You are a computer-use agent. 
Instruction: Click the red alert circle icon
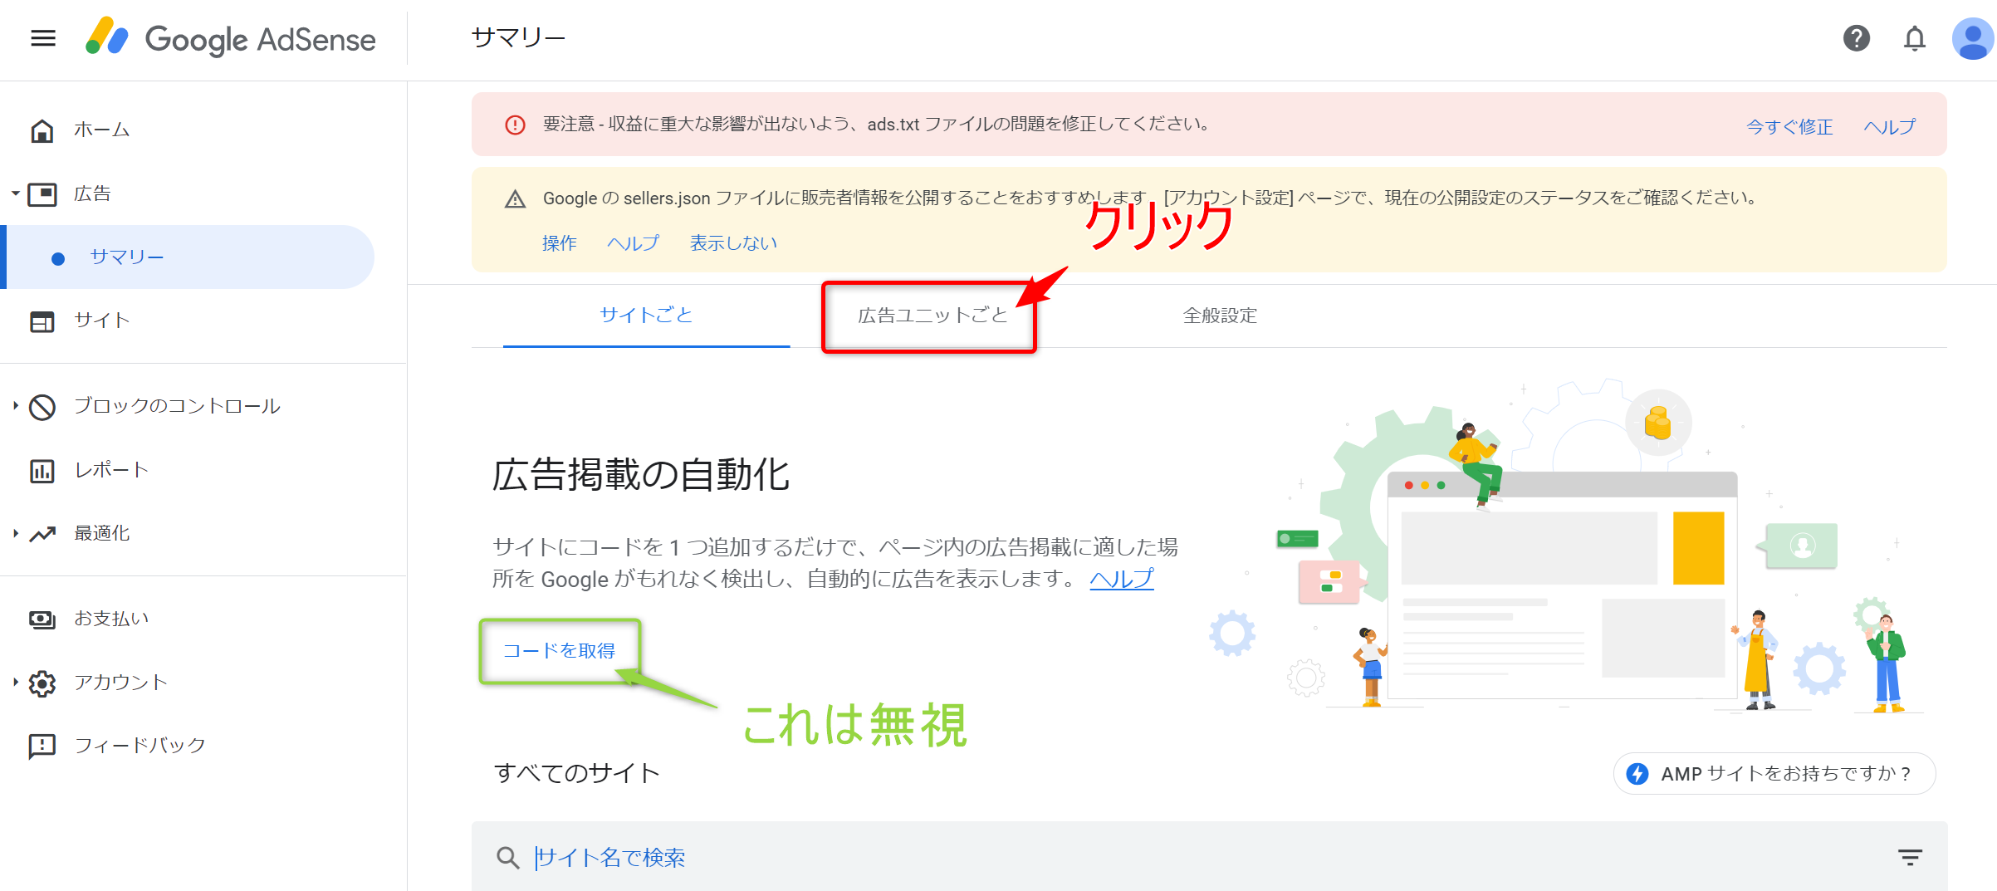515,125
